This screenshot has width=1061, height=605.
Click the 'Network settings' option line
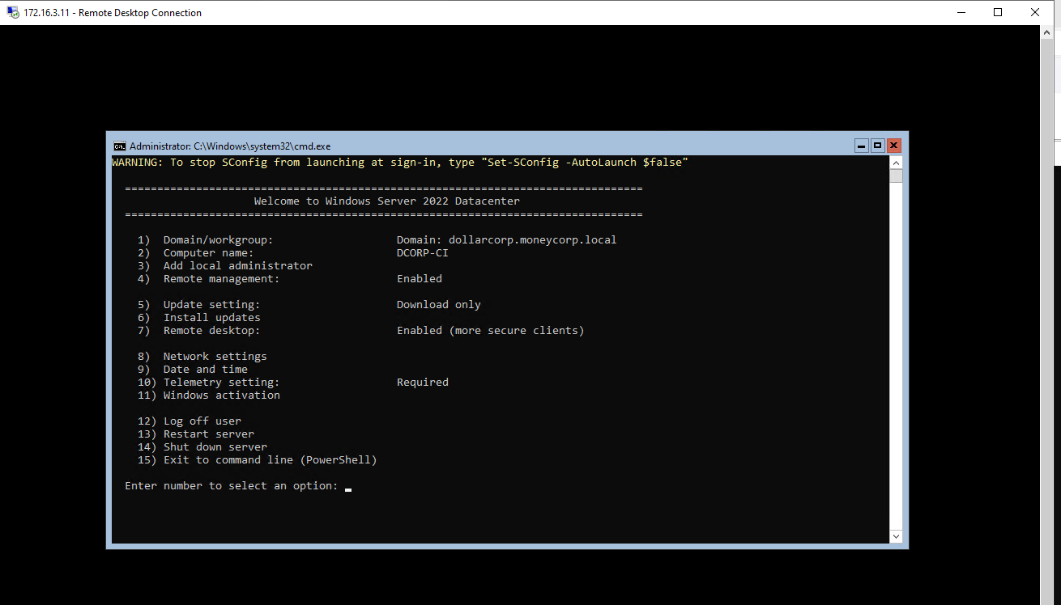point(215,357)
